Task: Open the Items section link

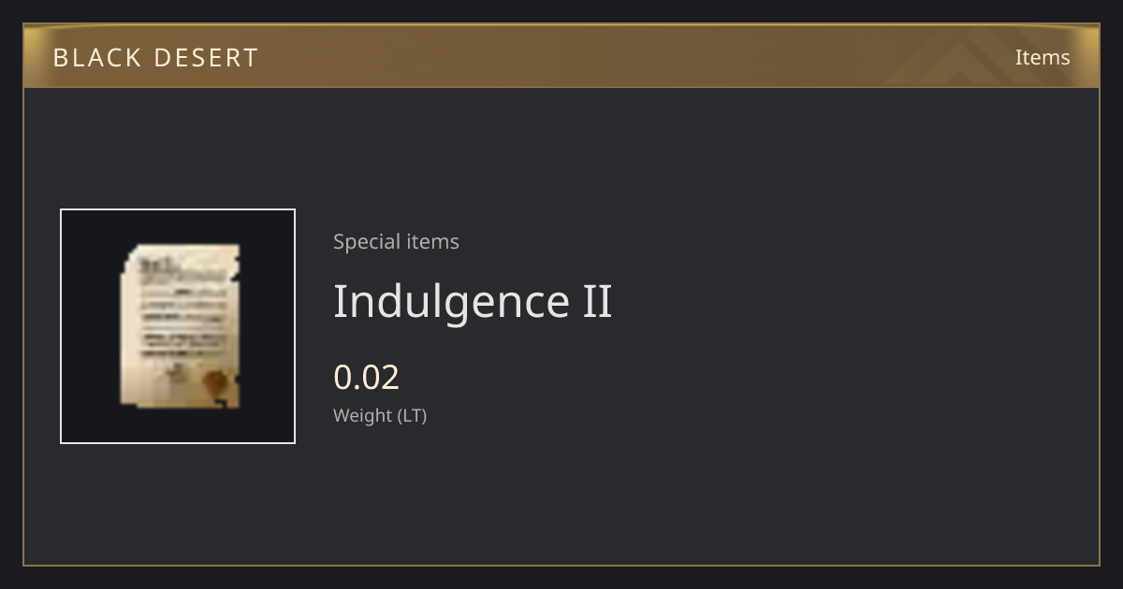Action: point(1043,57)
